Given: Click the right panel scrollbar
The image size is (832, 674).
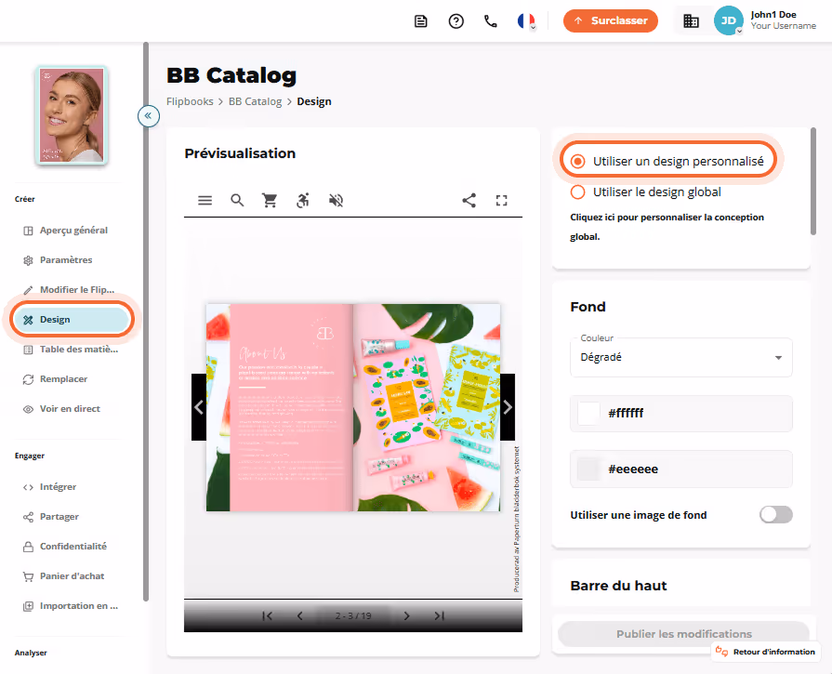Looking at the screenshot, I should 813,181.
